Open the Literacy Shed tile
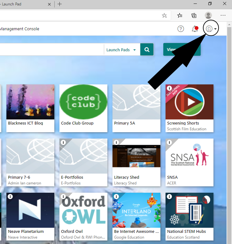 pyautogui.click(x=136, y=162)
